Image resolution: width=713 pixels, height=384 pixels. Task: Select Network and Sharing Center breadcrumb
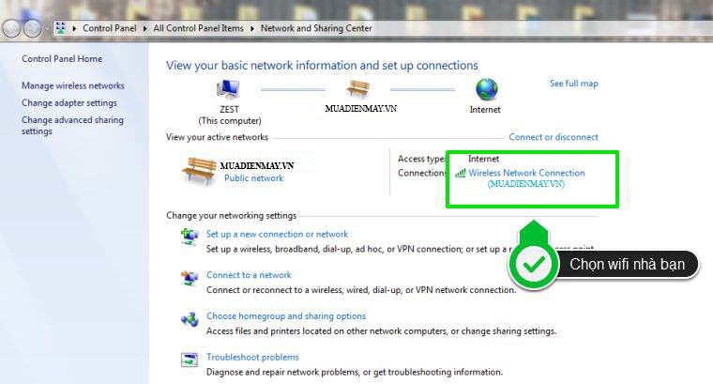(x=316, y=28)
